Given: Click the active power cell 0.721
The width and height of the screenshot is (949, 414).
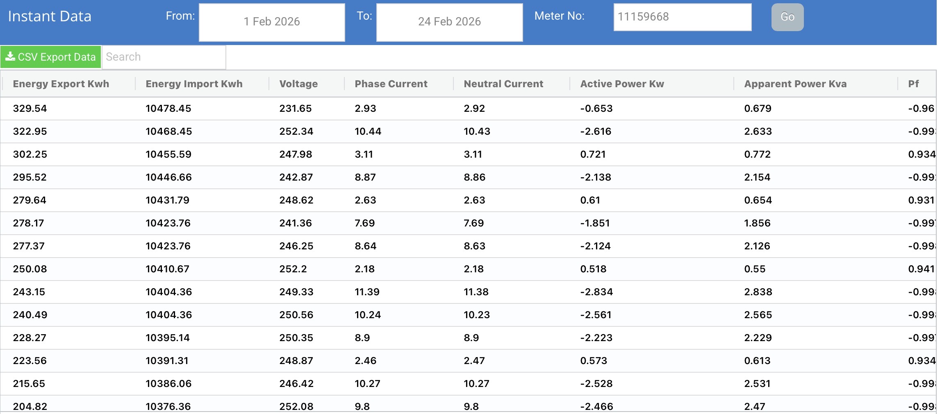Looking at the screenshot, I should coord(593,154).
